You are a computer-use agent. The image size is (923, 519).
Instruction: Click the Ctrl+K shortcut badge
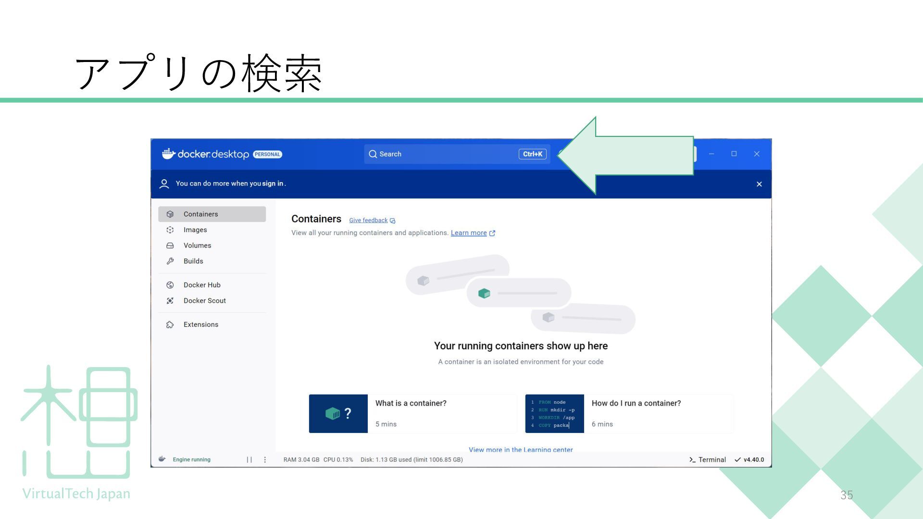click(x=532, y=154)
